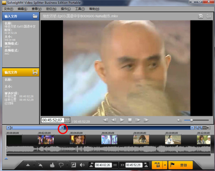Open the 查看(V) menu

[37, 9]
